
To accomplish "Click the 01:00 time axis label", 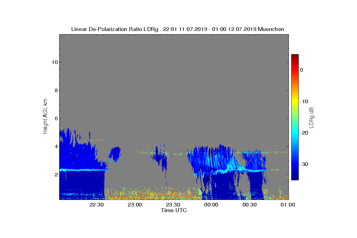I will click(288, 205).
